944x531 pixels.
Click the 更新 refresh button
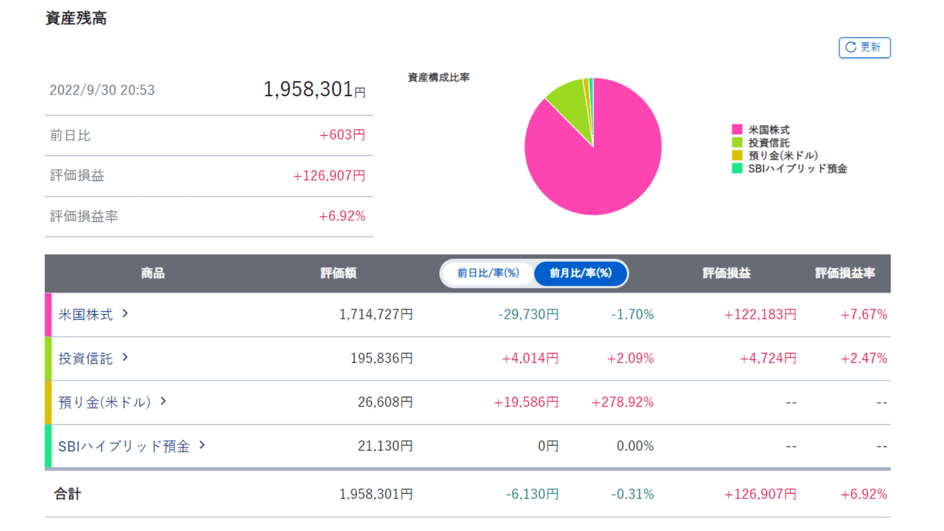pyautogui.click(x=864, y=47)
